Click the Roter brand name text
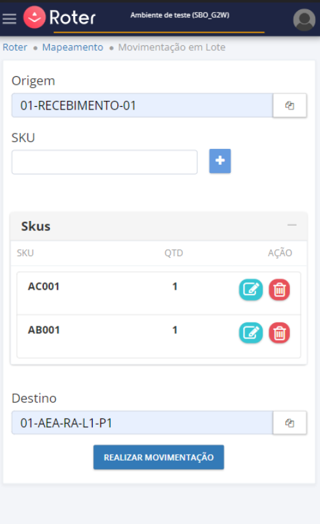 pyautogui.click(x=73, y=17)
